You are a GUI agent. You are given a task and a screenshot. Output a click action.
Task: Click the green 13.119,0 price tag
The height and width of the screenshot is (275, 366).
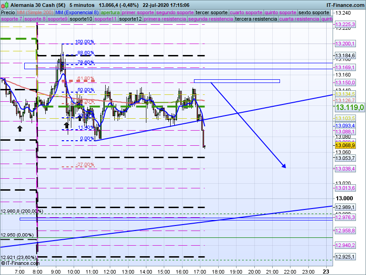pos(350,108)
